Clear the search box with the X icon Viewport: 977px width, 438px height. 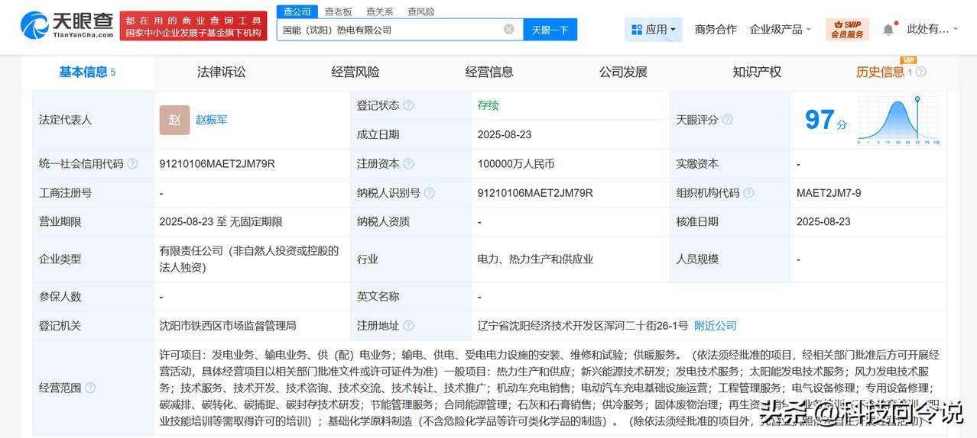[x=509, y=29]
